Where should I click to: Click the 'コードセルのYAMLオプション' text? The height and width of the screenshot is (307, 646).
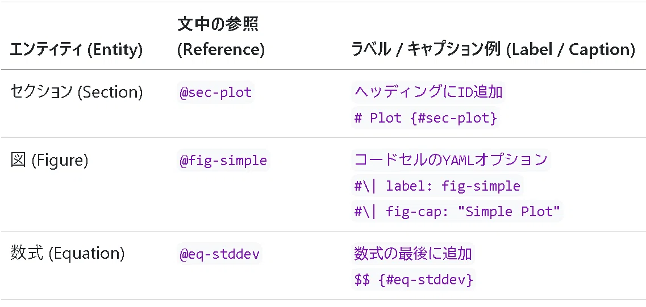click(x=451, y=160)
